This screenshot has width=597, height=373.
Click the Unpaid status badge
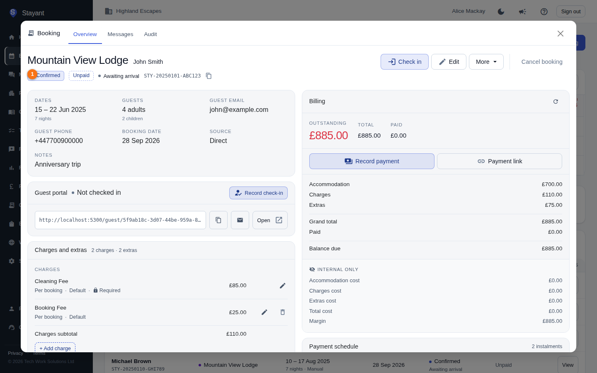81,75
